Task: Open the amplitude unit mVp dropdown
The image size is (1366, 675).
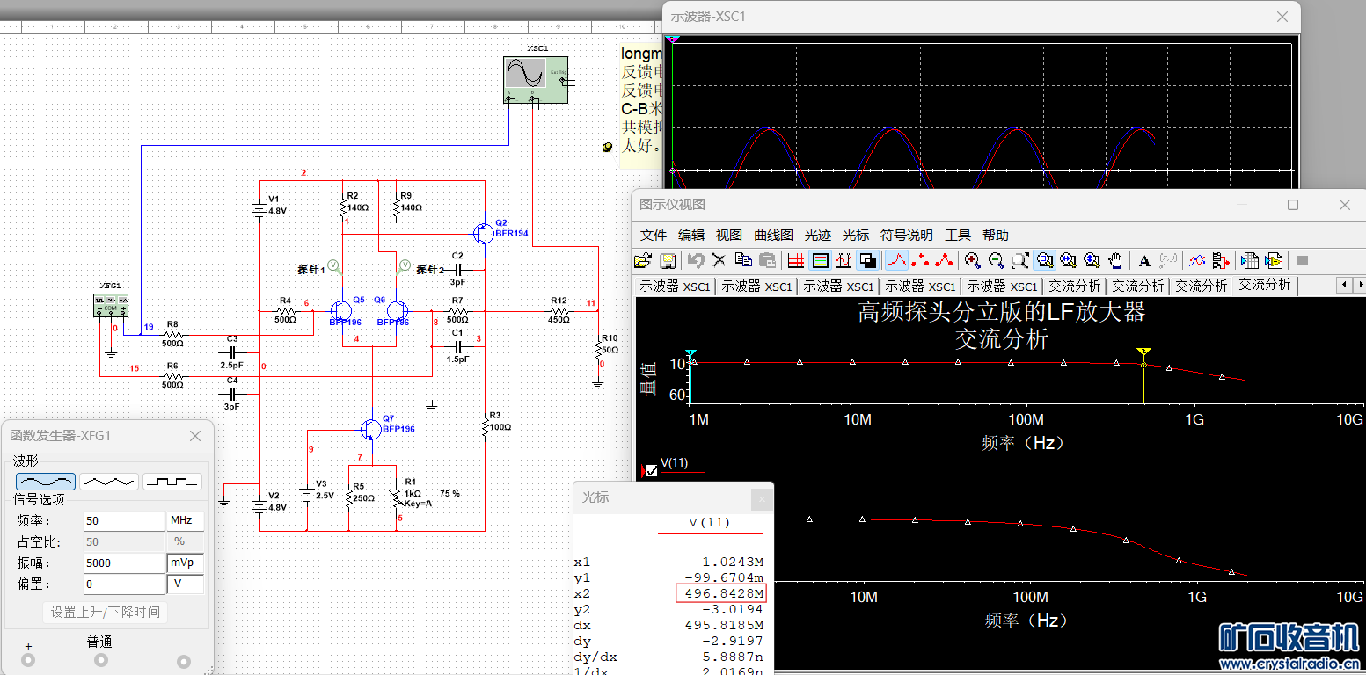Action: (185, 562)
